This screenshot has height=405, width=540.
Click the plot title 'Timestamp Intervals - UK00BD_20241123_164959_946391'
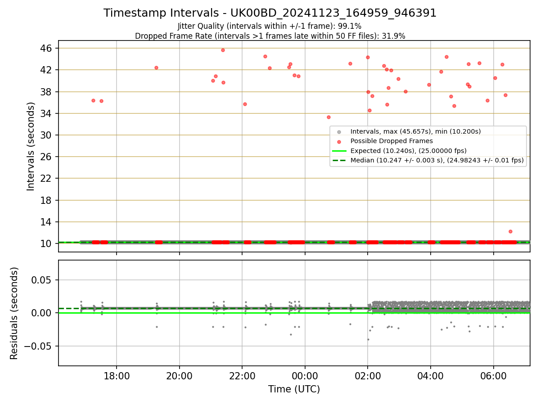click(x=270, y=13)
